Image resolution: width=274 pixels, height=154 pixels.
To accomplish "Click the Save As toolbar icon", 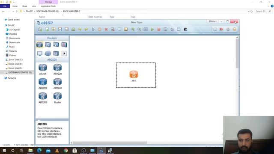I will tap(67, 30).
